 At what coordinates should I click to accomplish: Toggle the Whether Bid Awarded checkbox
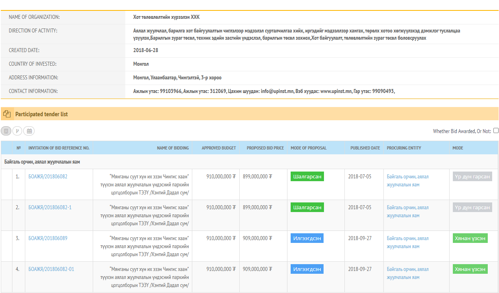(496, 131)
